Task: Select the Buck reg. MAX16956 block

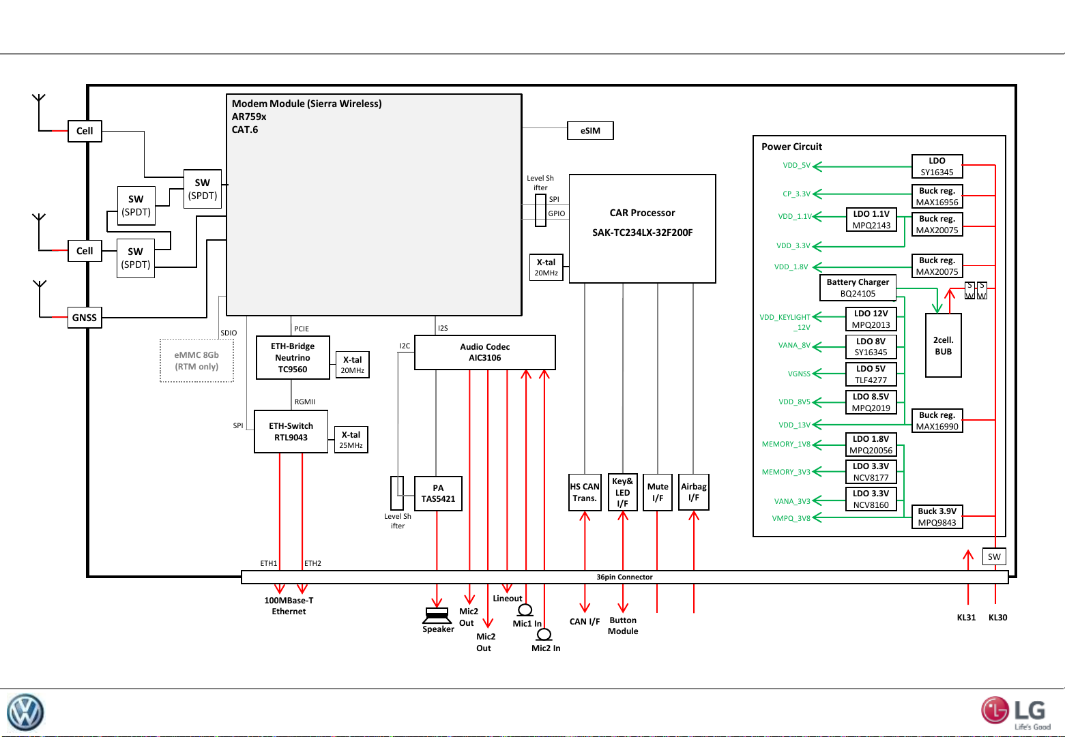Action: (937, 196)
